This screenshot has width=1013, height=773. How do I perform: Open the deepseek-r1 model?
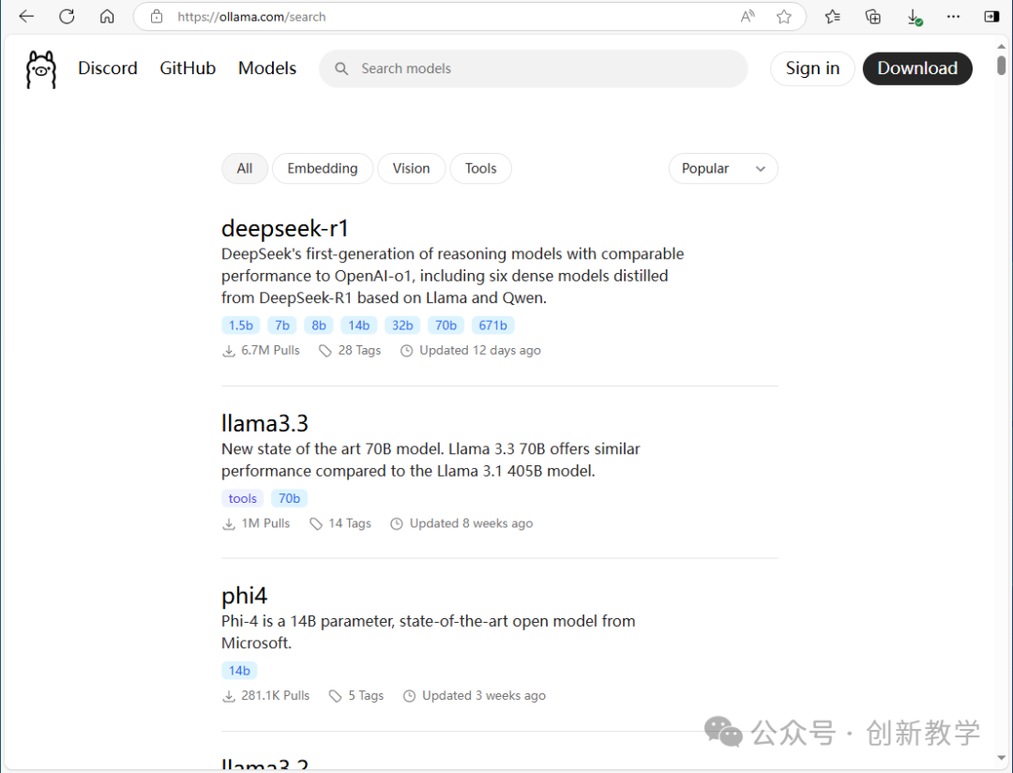285,228
